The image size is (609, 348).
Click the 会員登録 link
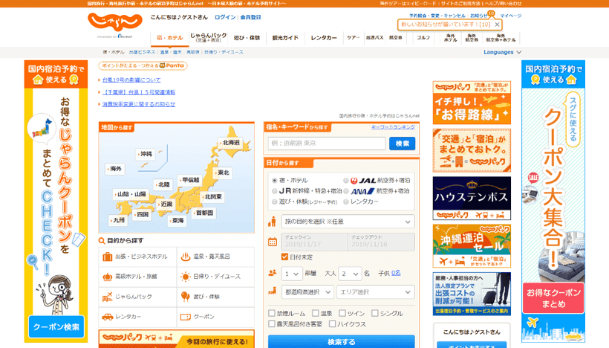[x=250, y=17]
